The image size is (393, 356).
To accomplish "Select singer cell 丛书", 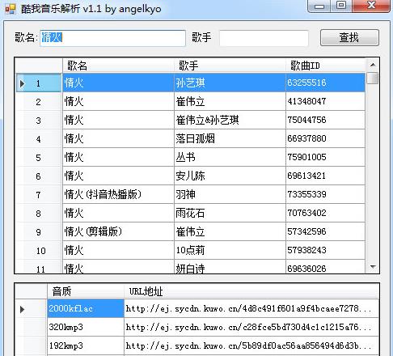I will click(230, 157).
